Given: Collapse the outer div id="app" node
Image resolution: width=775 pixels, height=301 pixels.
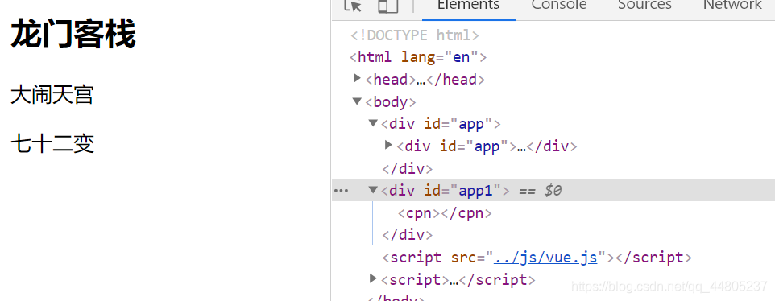Looking at the screenshot, I should (x=373, y=122).
